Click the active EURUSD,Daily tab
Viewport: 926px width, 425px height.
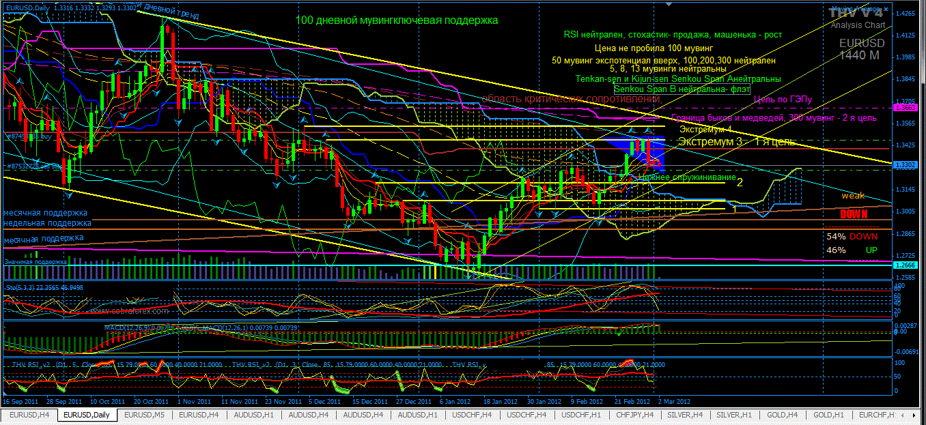click(x=87, y=415)
